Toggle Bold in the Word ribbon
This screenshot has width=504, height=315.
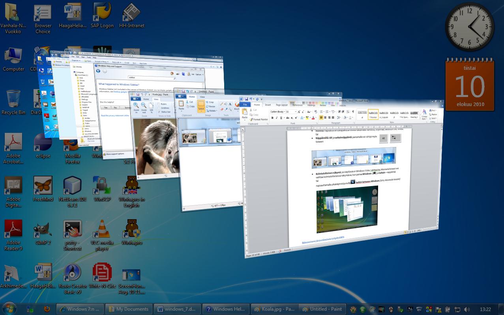click(x=272, y=117)
